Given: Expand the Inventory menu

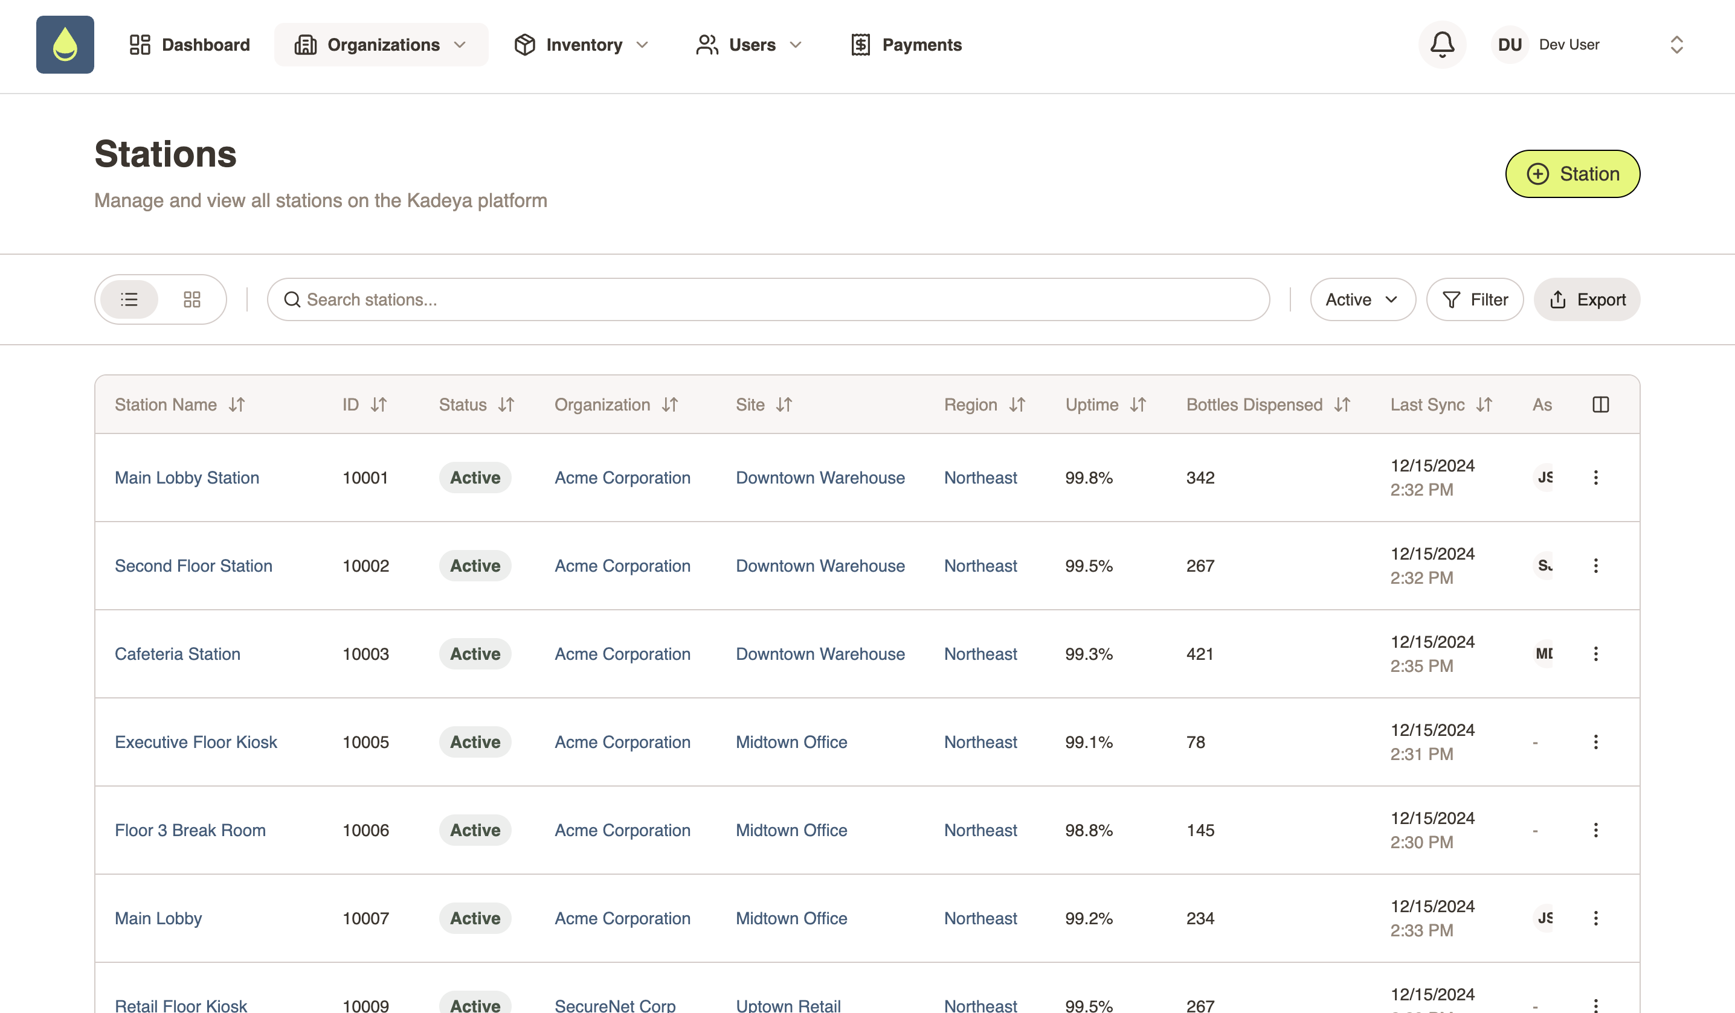Looking at the screenshot, I should (582, 45).
